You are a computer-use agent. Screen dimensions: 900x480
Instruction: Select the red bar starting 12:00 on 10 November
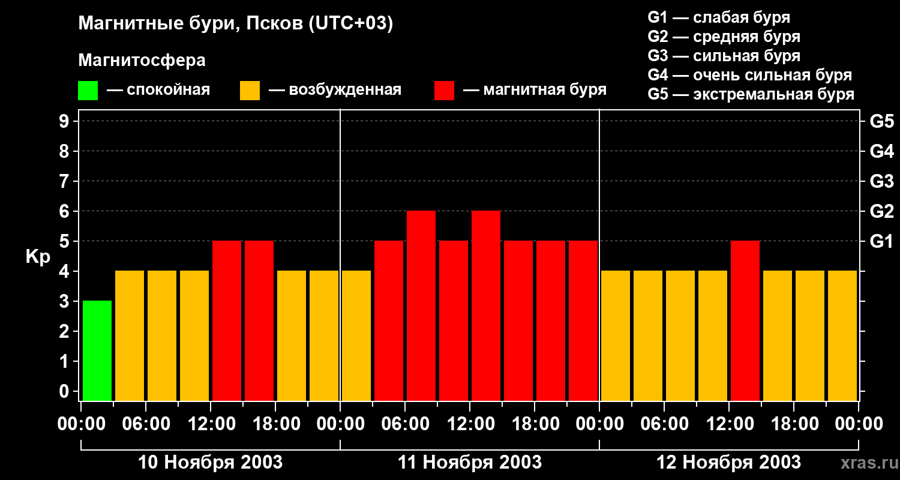(227, 320)
